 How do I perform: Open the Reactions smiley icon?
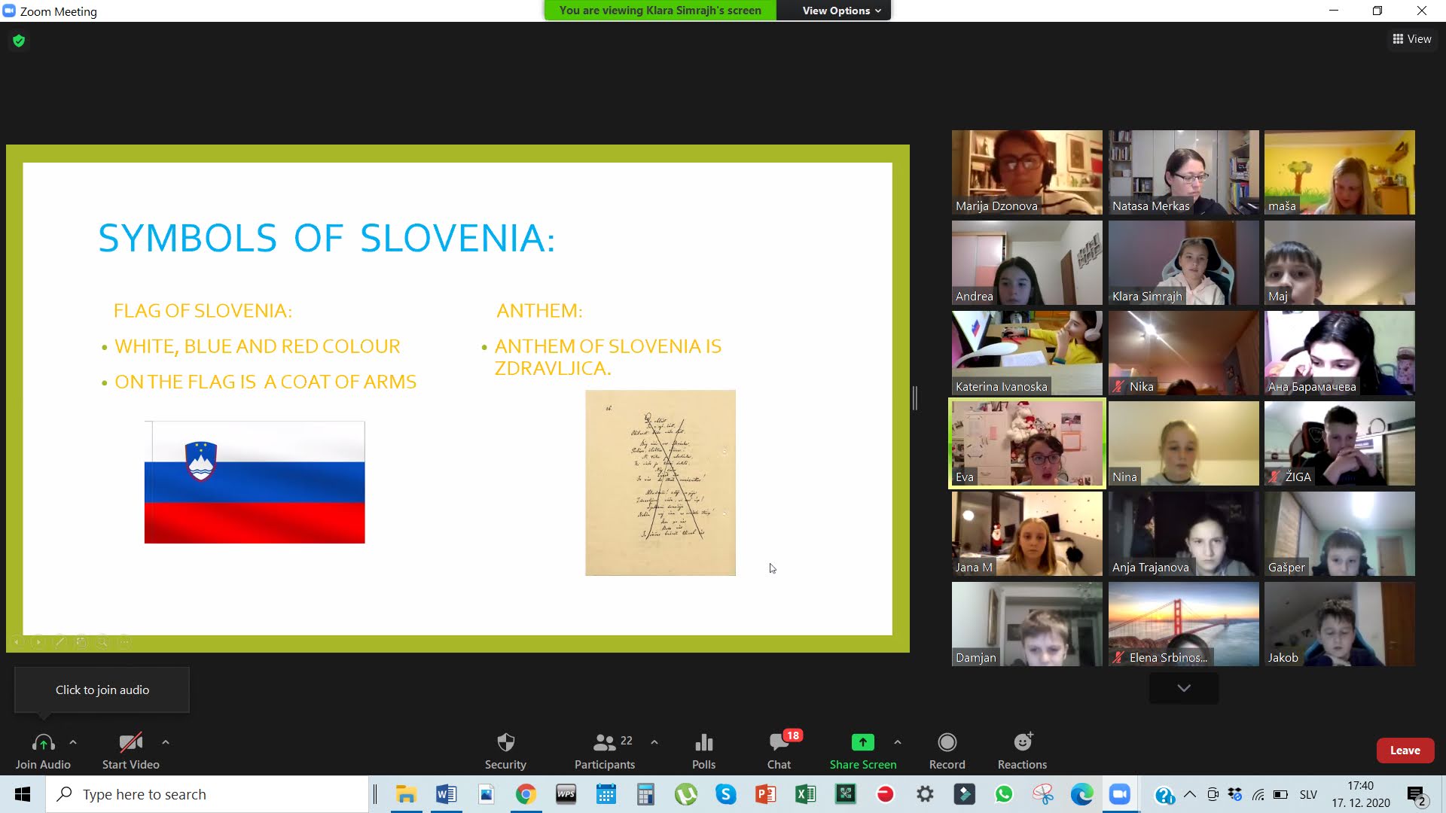click(1022, 751)
